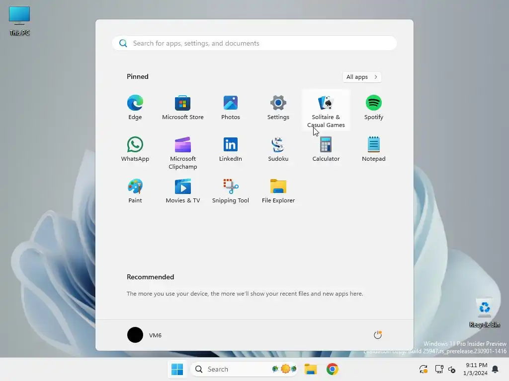Open File Explorer in the pinned grid
The width and height of the screenshot is (509, 381).
pyautogui.click(x=278, y=191)
